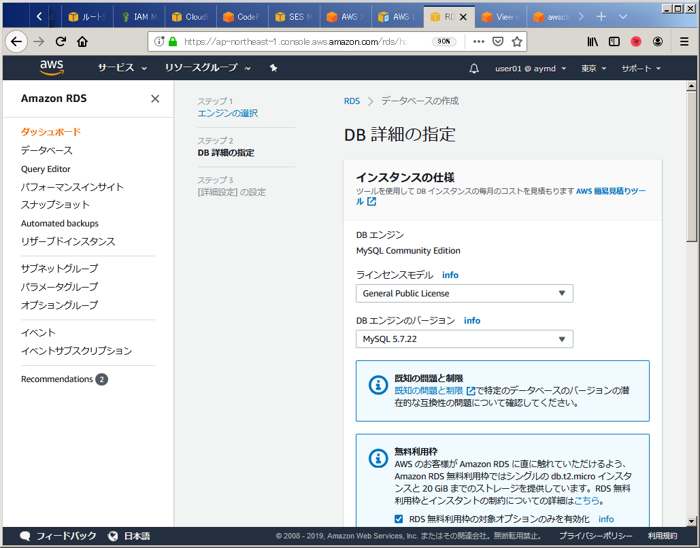Open AWS notifications bell
Image resolution: width=700 pixels, height=548 pixels.
click(474, 69)
